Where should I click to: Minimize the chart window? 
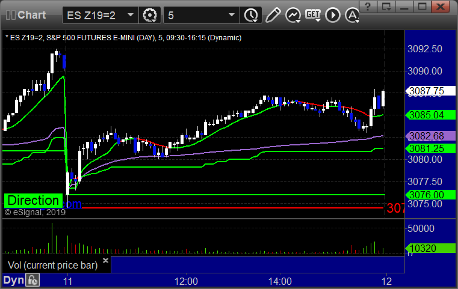pos(404,7)
